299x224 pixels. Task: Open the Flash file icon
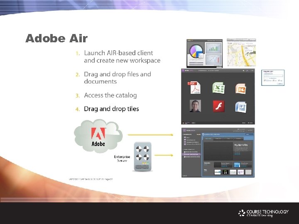pos(218,106)
